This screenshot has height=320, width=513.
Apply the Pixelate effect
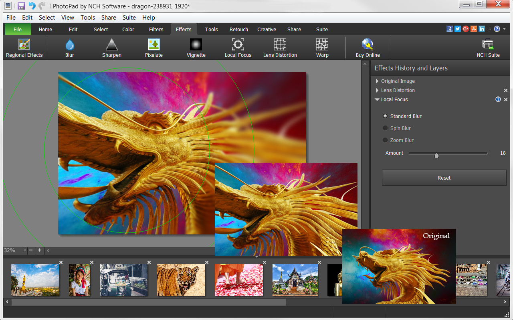[x=153, y=47]
